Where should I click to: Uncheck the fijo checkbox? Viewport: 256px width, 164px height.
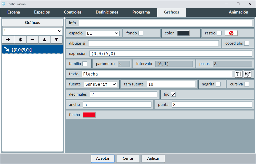point(173,94)
